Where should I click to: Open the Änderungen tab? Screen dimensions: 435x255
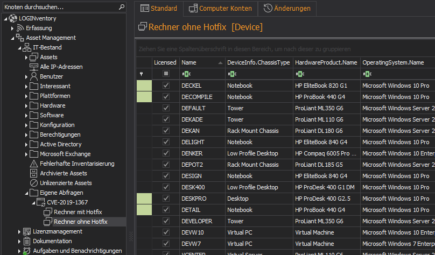point(287,8)
